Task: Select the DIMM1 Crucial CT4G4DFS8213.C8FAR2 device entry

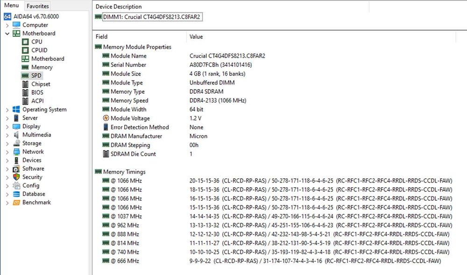Action: [x=152, y=17]
